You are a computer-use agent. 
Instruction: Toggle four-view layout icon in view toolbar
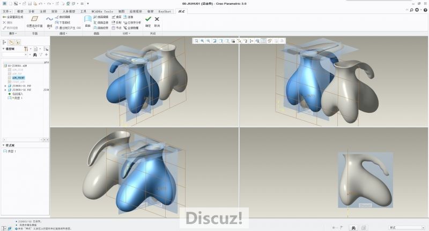[263, 41]
